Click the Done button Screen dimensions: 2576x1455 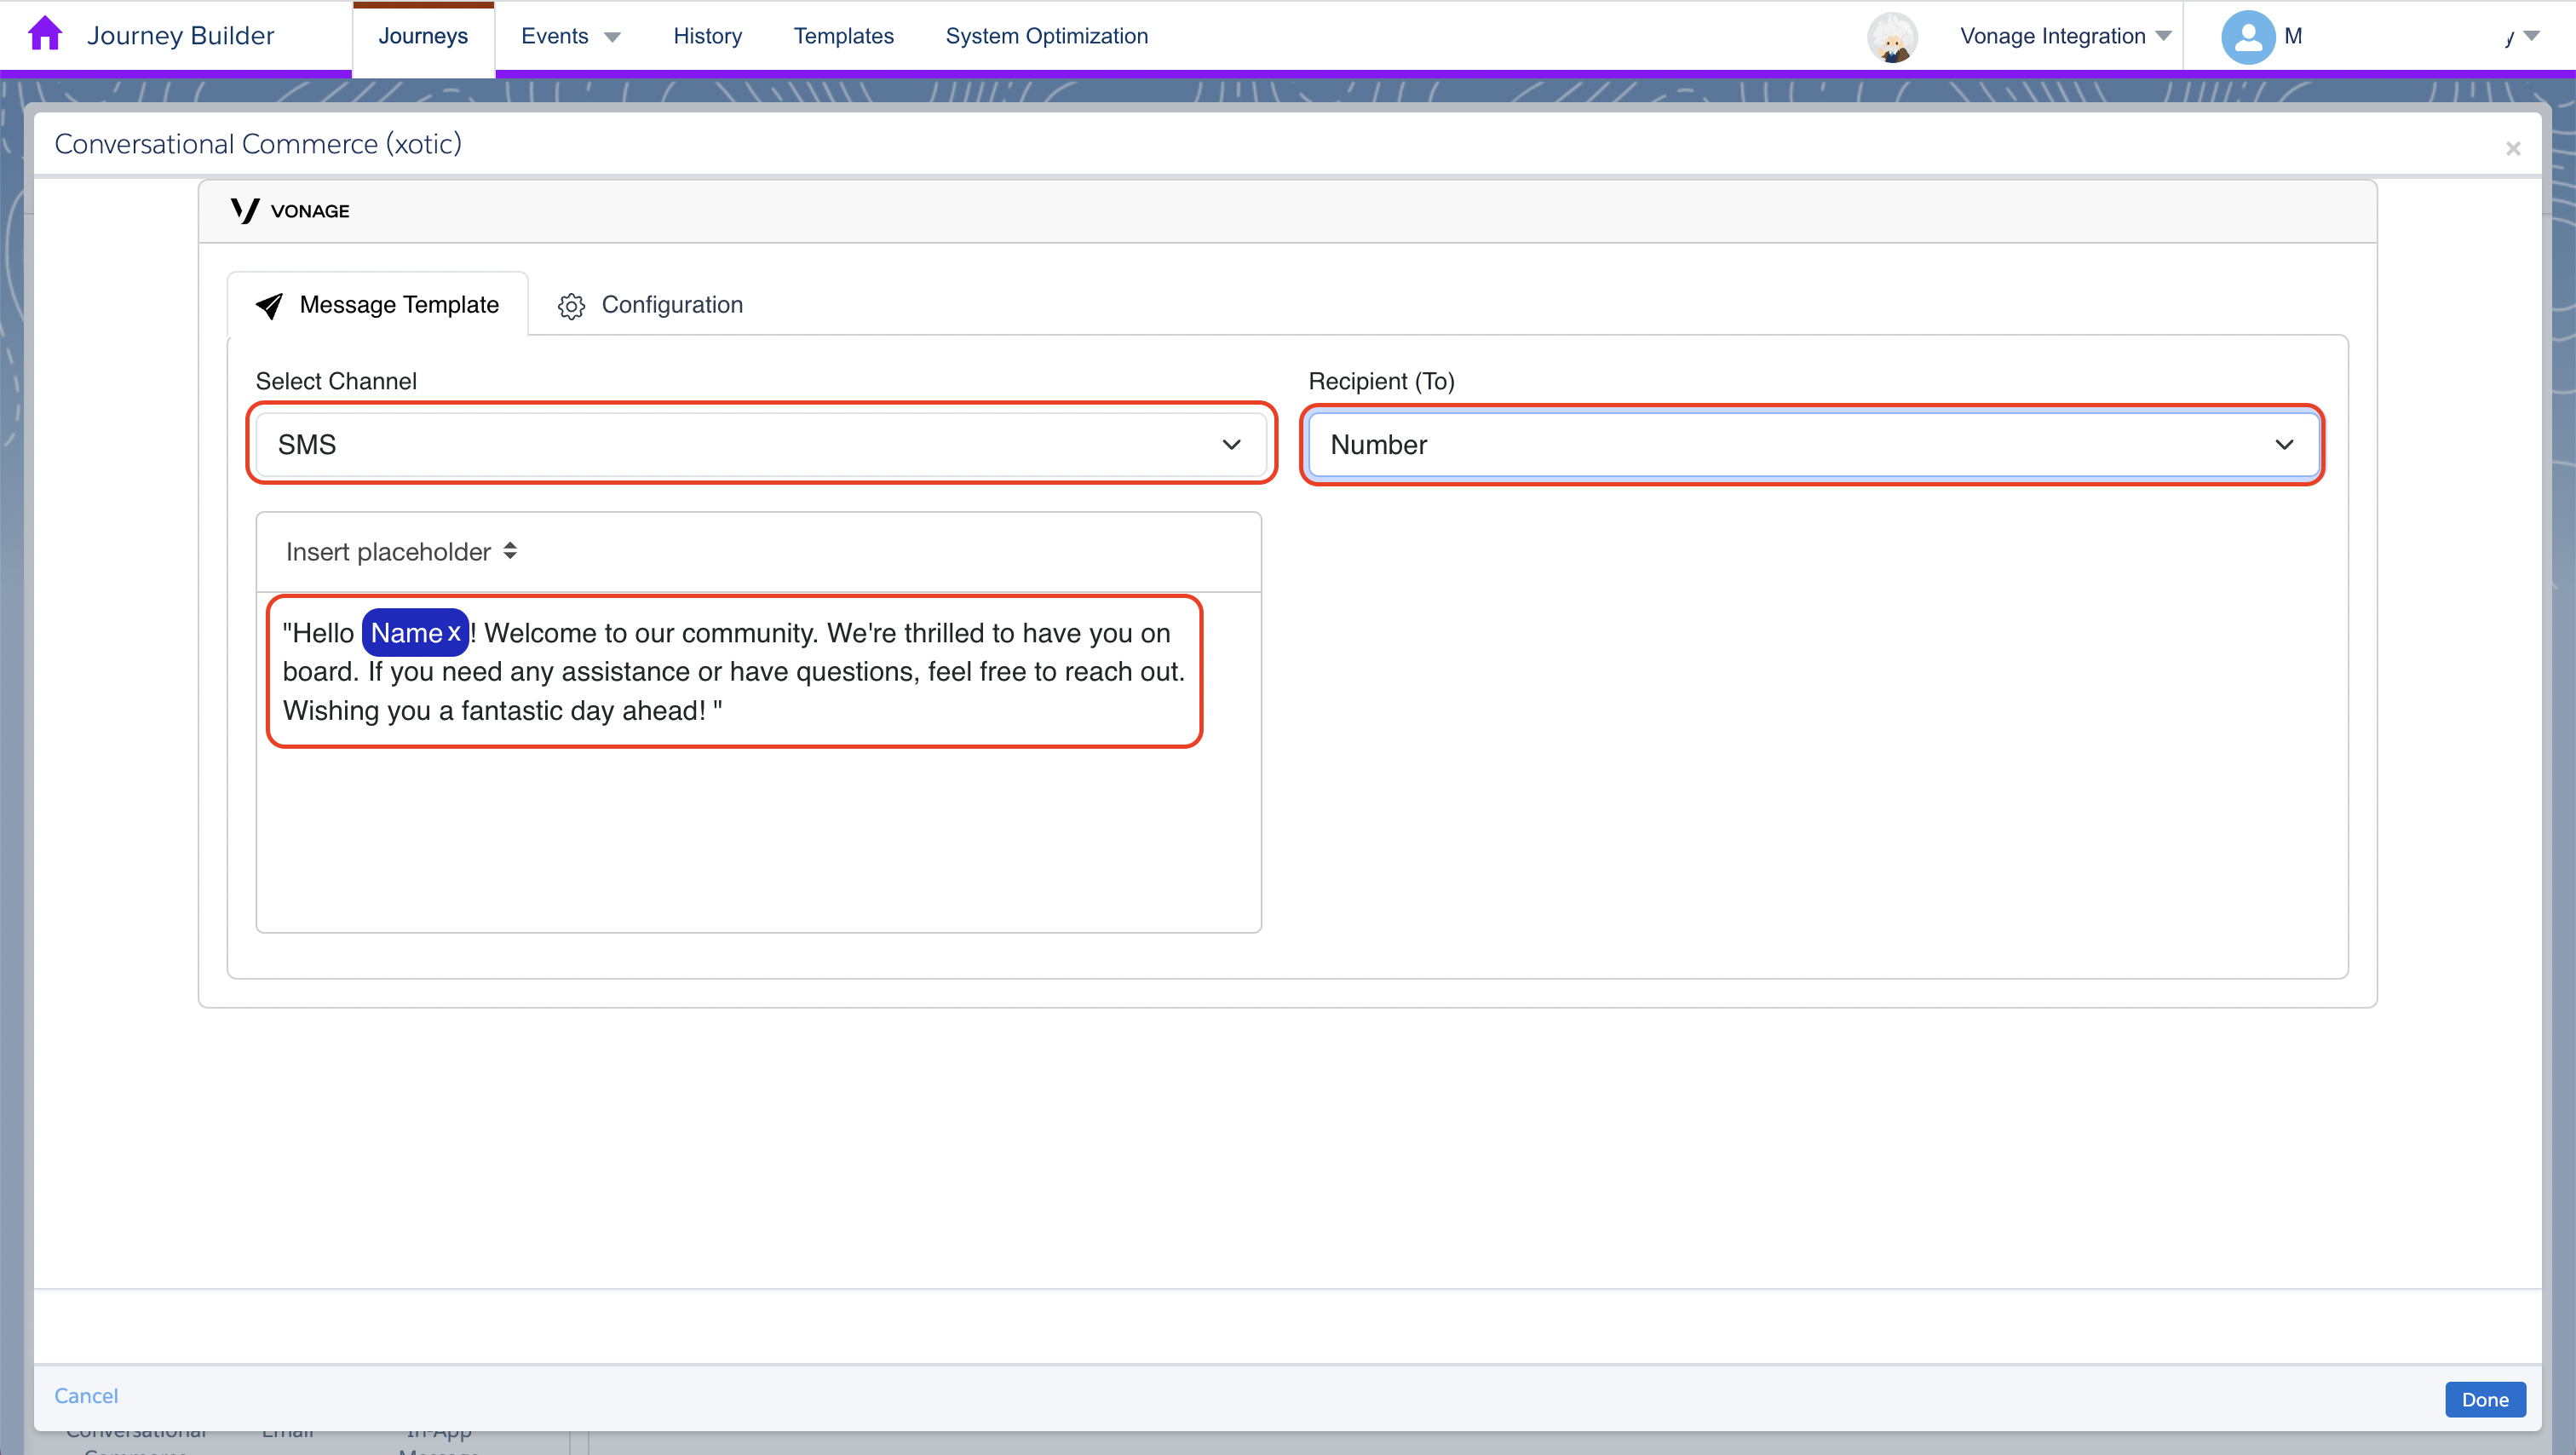tap(2485, 1399)
